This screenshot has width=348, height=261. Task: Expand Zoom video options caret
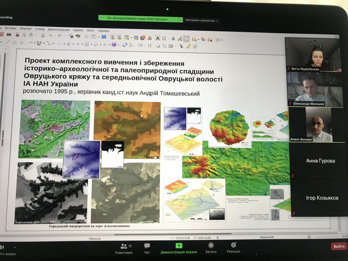(15, 247)
